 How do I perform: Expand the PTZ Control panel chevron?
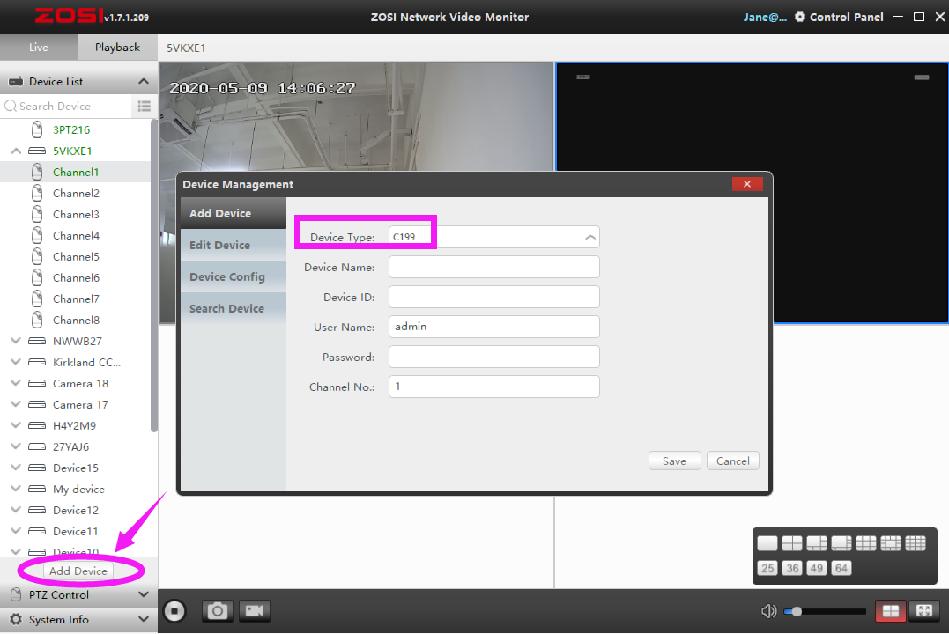(x=144, y=594)
